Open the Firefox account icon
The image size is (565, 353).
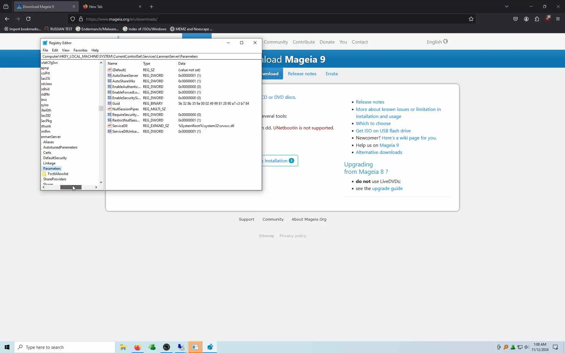pos(526,19)
